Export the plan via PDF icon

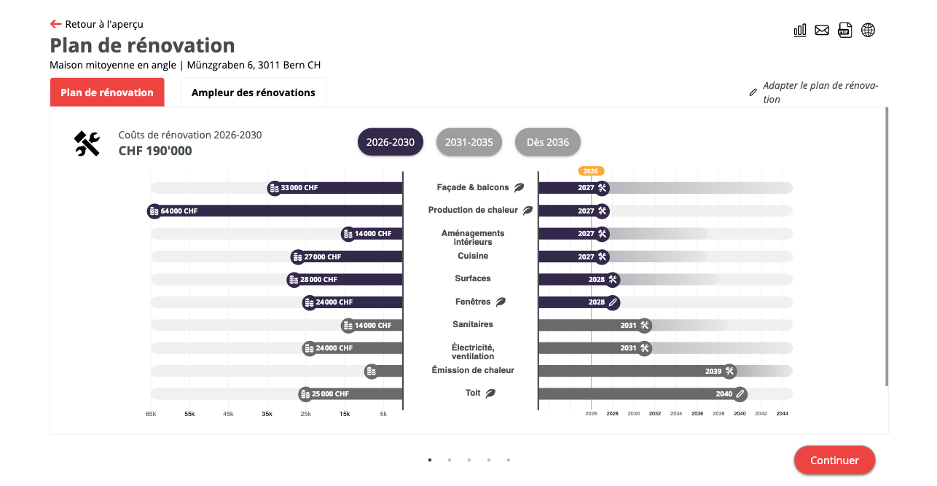[x=844, y=30]
